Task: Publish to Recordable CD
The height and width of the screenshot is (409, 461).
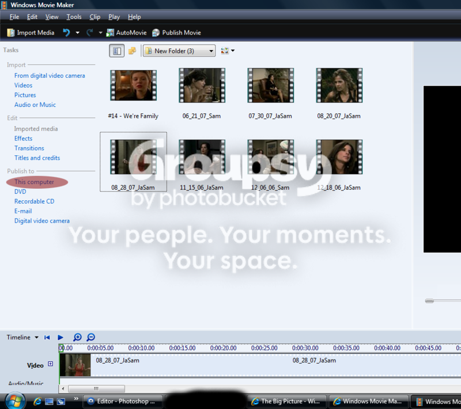Action: (34, 201)
